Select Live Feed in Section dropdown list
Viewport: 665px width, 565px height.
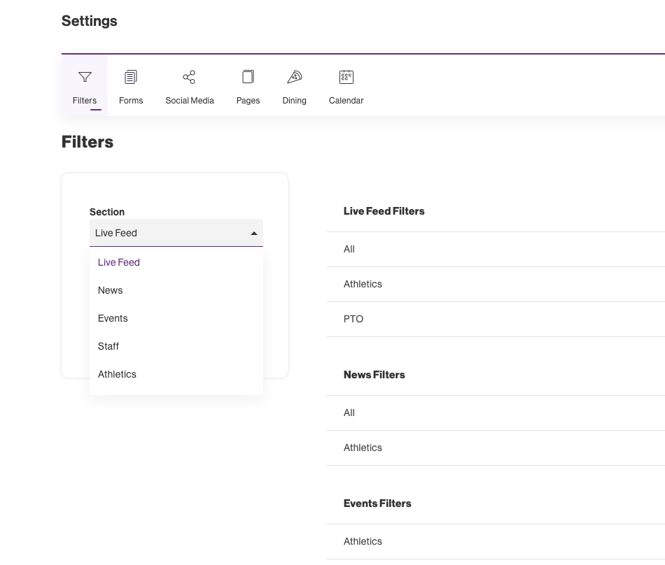119,262
